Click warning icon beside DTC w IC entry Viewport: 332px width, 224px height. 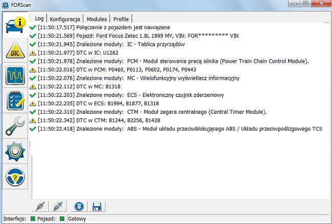[x=33, y=53]
